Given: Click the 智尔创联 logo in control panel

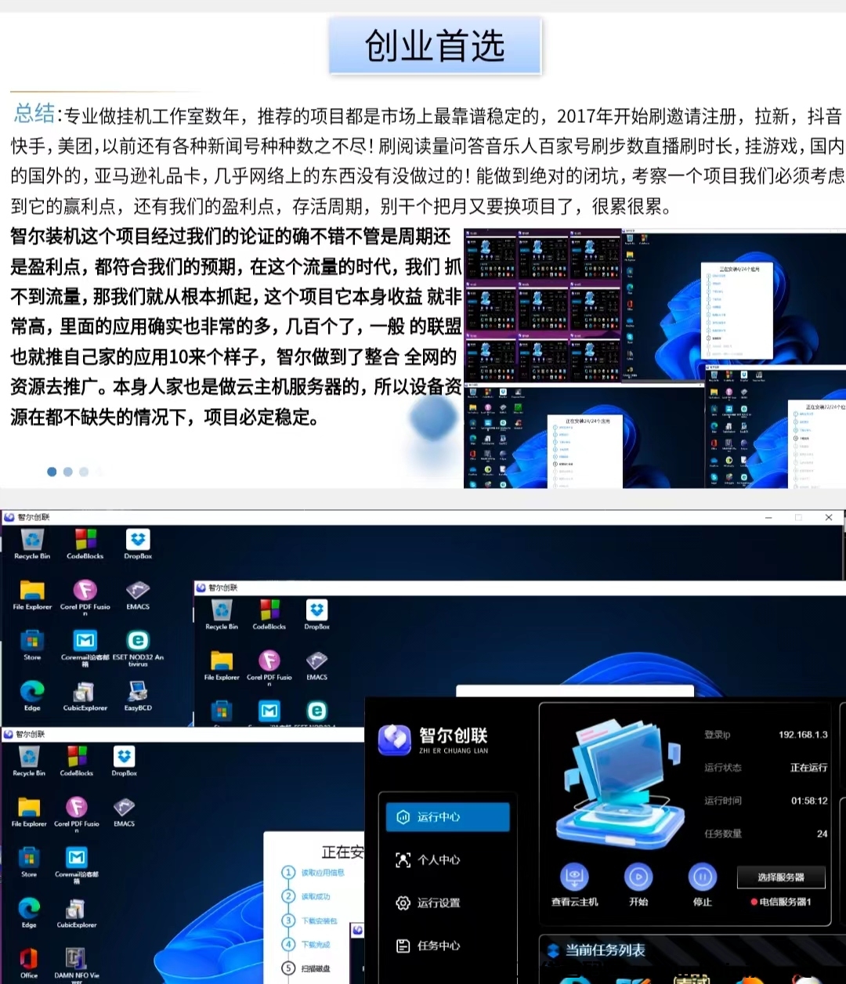Looking at the screenshot, I should click(395, 740).
